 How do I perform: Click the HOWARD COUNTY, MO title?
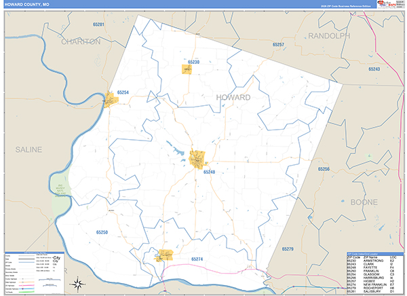click(26, 5)
